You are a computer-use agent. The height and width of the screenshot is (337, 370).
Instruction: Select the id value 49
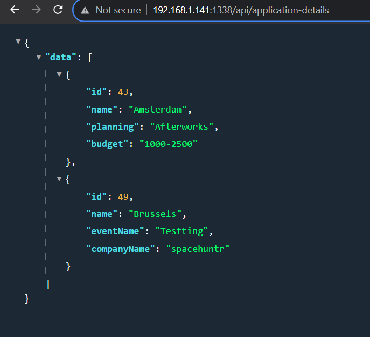click(123, 196)
